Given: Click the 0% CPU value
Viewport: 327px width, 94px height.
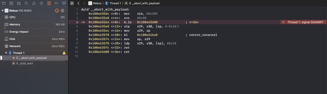Looking at the screenshot, I should pos(63,17).
